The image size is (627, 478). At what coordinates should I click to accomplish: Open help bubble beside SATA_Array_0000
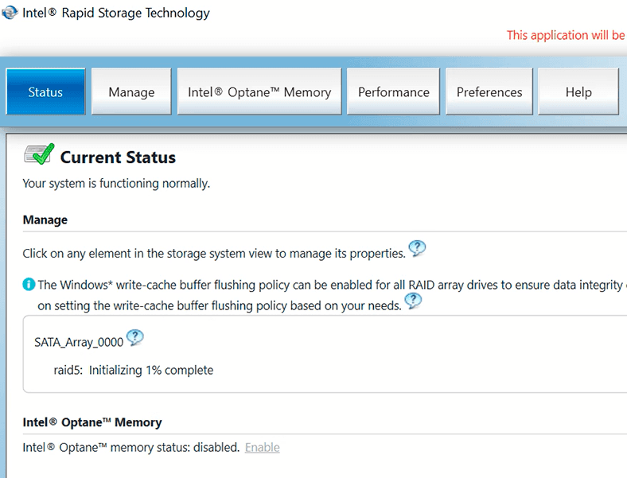coord(134,338)
